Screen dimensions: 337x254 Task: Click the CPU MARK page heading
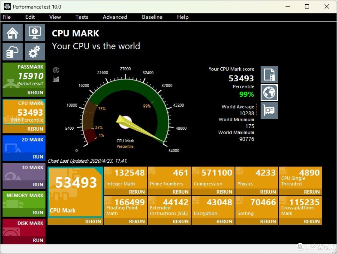76,33
